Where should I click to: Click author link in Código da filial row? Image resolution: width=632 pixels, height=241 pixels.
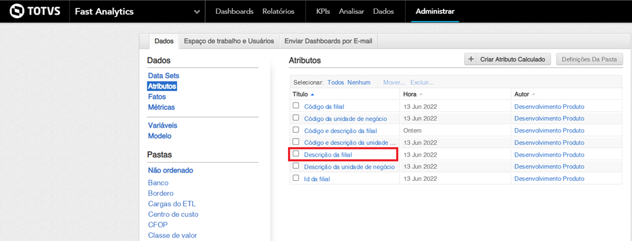(549, 107)
